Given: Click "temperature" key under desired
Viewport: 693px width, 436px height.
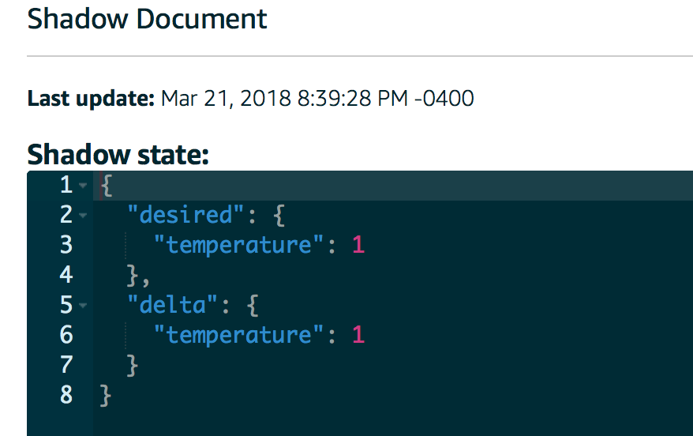Looking at the screenshot, I should [238, 245].
